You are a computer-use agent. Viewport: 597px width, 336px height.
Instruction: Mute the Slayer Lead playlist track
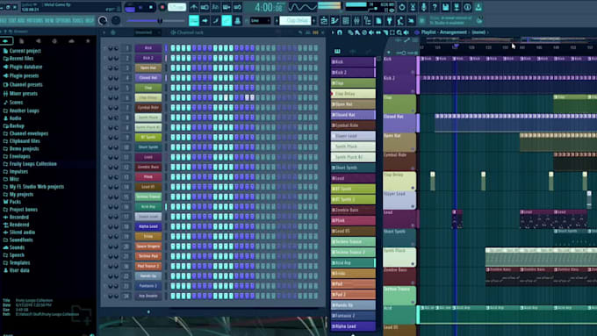point(413,207)
